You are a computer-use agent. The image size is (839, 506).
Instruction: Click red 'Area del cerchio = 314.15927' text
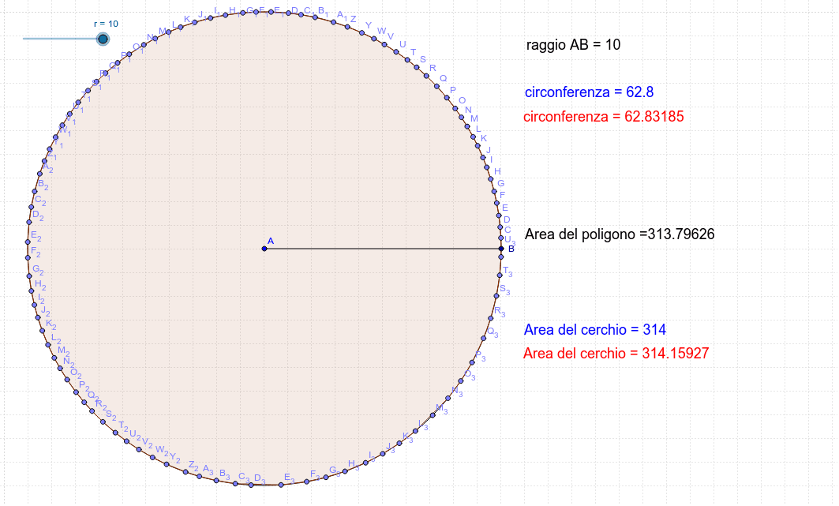(x=616, y=354)
